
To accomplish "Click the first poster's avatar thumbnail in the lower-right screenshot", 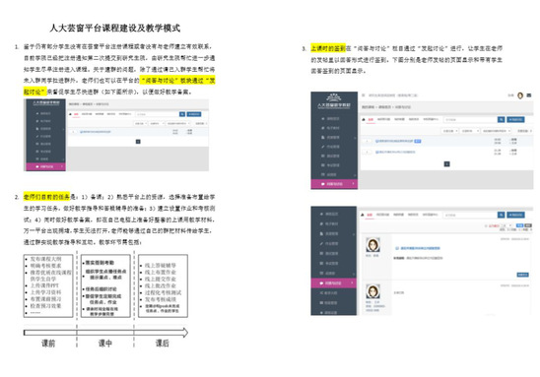I will [372, 245].
